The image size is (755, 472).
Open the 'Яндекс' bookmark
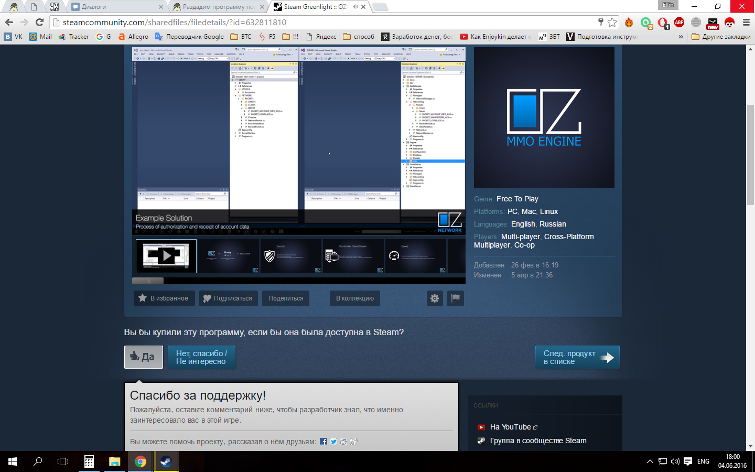click(x=321, y=37)
